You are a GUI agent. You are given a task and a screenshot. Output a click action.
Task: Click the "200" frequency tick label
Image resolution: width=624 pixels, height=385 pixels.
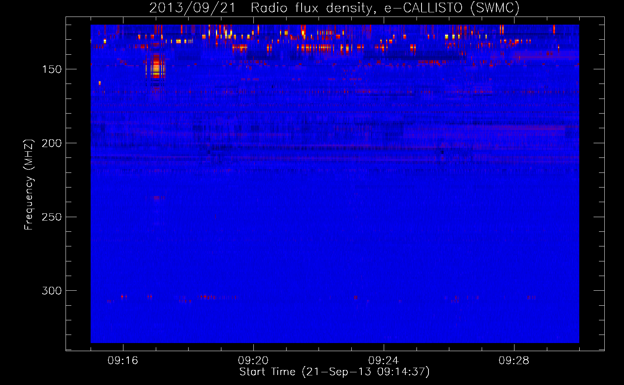(52, 143)
